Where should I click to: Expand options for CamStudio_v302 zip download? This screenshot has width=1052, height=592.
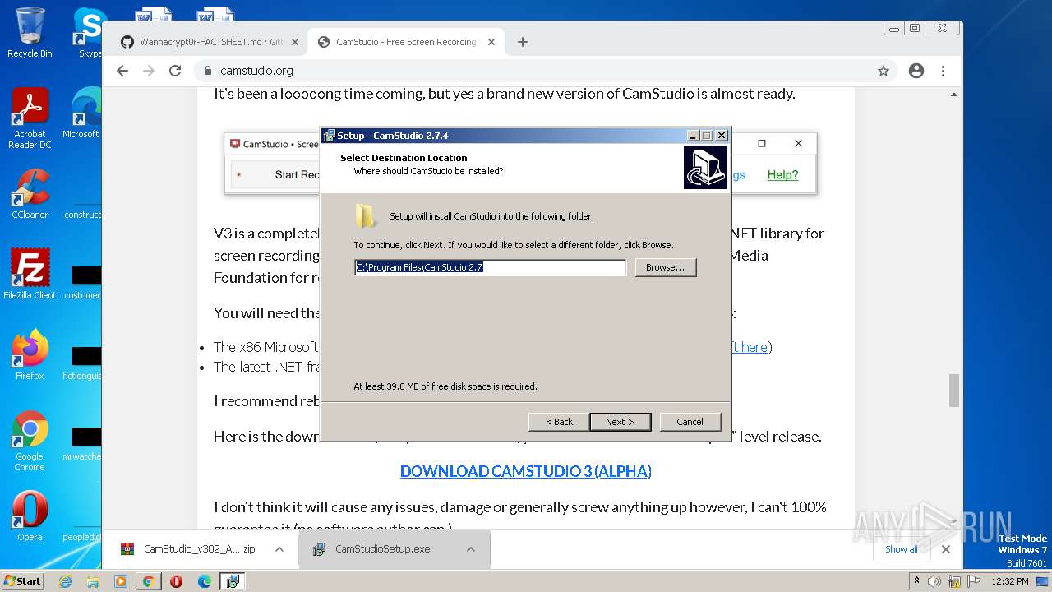279,549
